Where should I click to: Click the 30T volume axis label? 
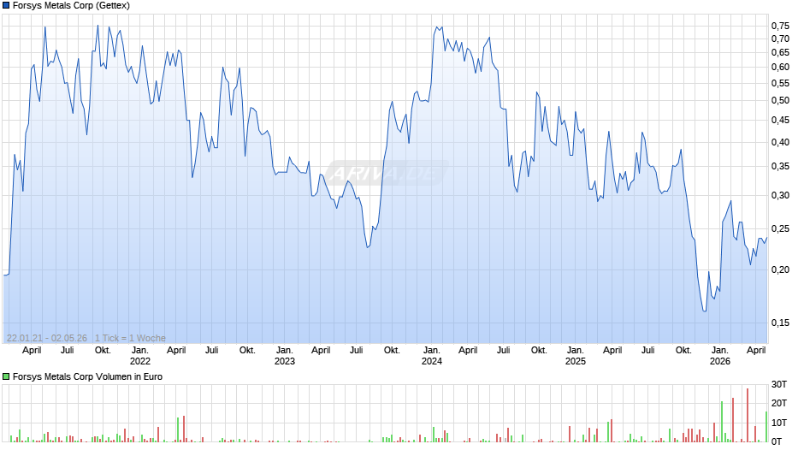tap(779, 384)
